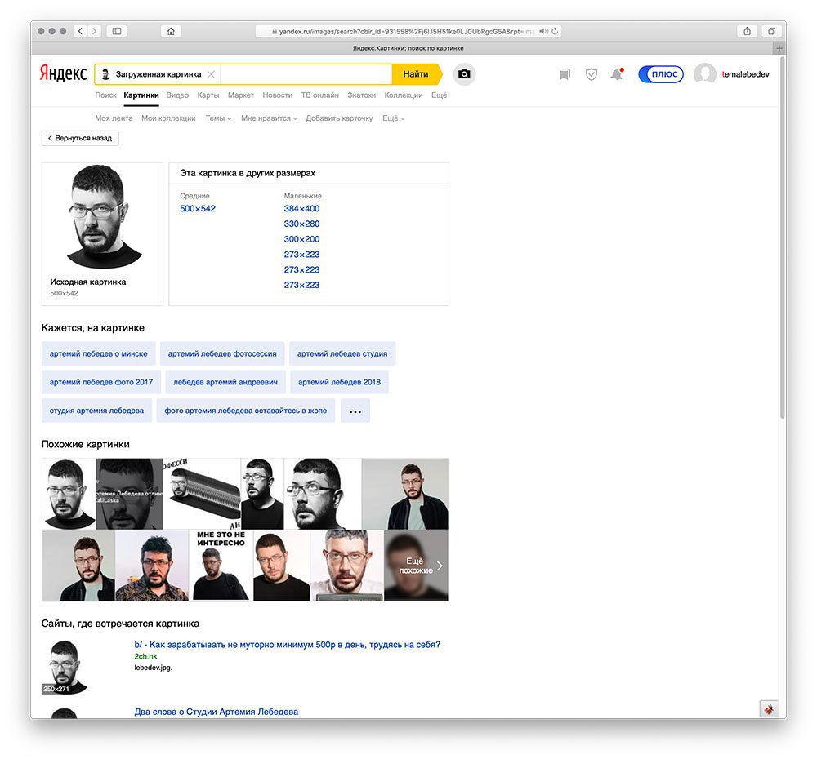The width and height of the screenshot is (817, 759).
Task: Add a new tab with the plus button
Action: (779, 48)
